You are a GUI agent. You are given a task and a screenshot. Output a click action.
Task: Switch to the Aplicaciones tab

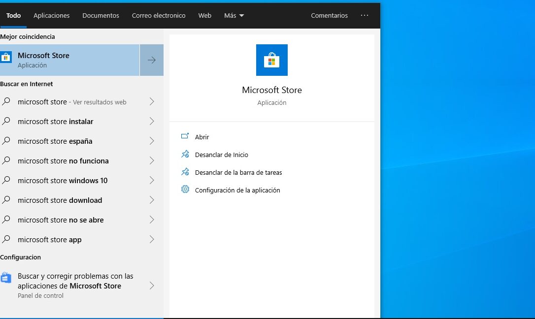point(52,15)
